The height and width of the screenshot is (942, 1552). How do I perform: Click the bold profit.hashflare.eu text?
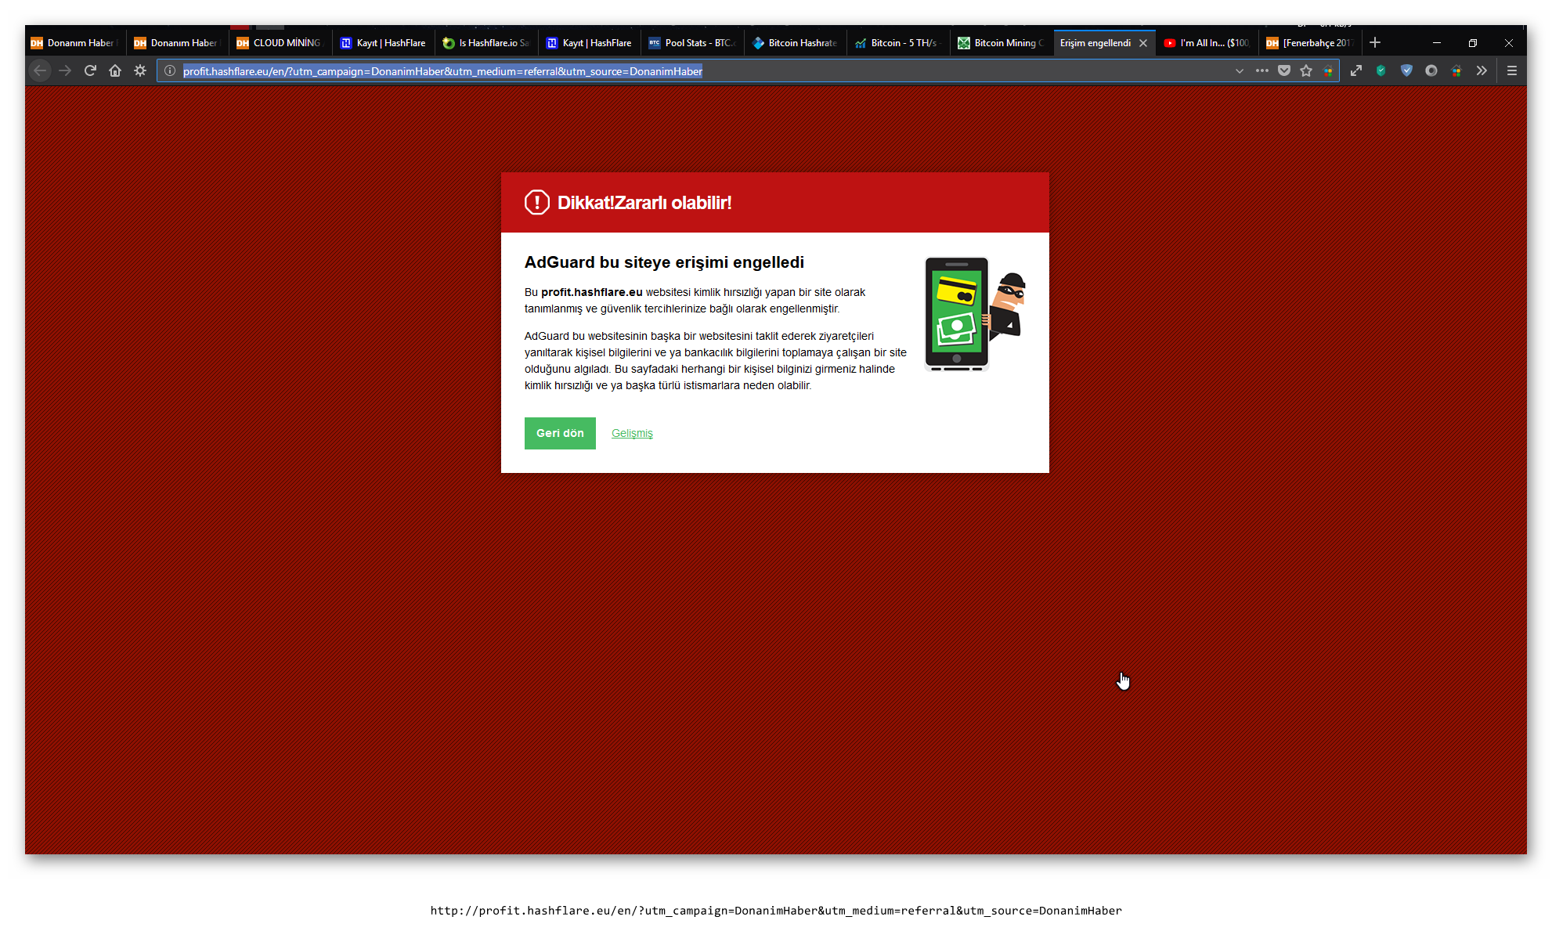(x=592, y=292)
